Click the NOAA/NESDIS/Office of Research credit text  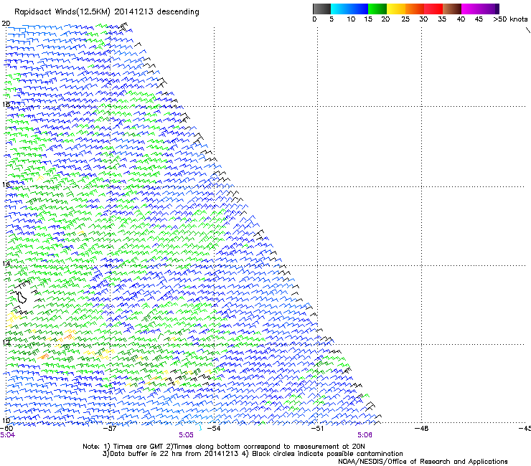point(423,462)
